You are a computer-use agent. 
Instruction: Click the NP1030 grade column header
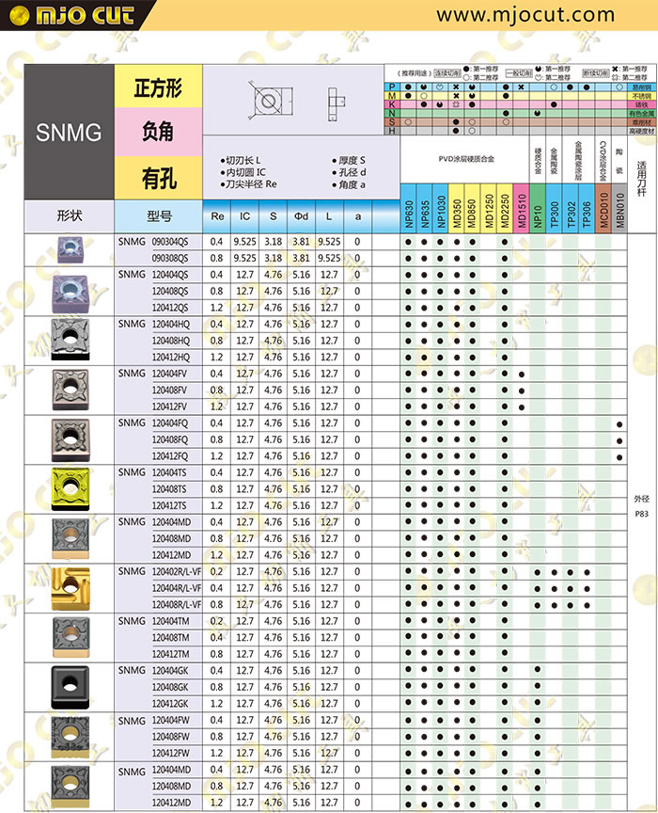point(441,209)
